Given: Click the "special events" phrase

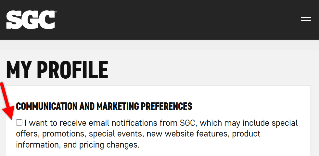Looking at the screenshot, I should (111, 134).
